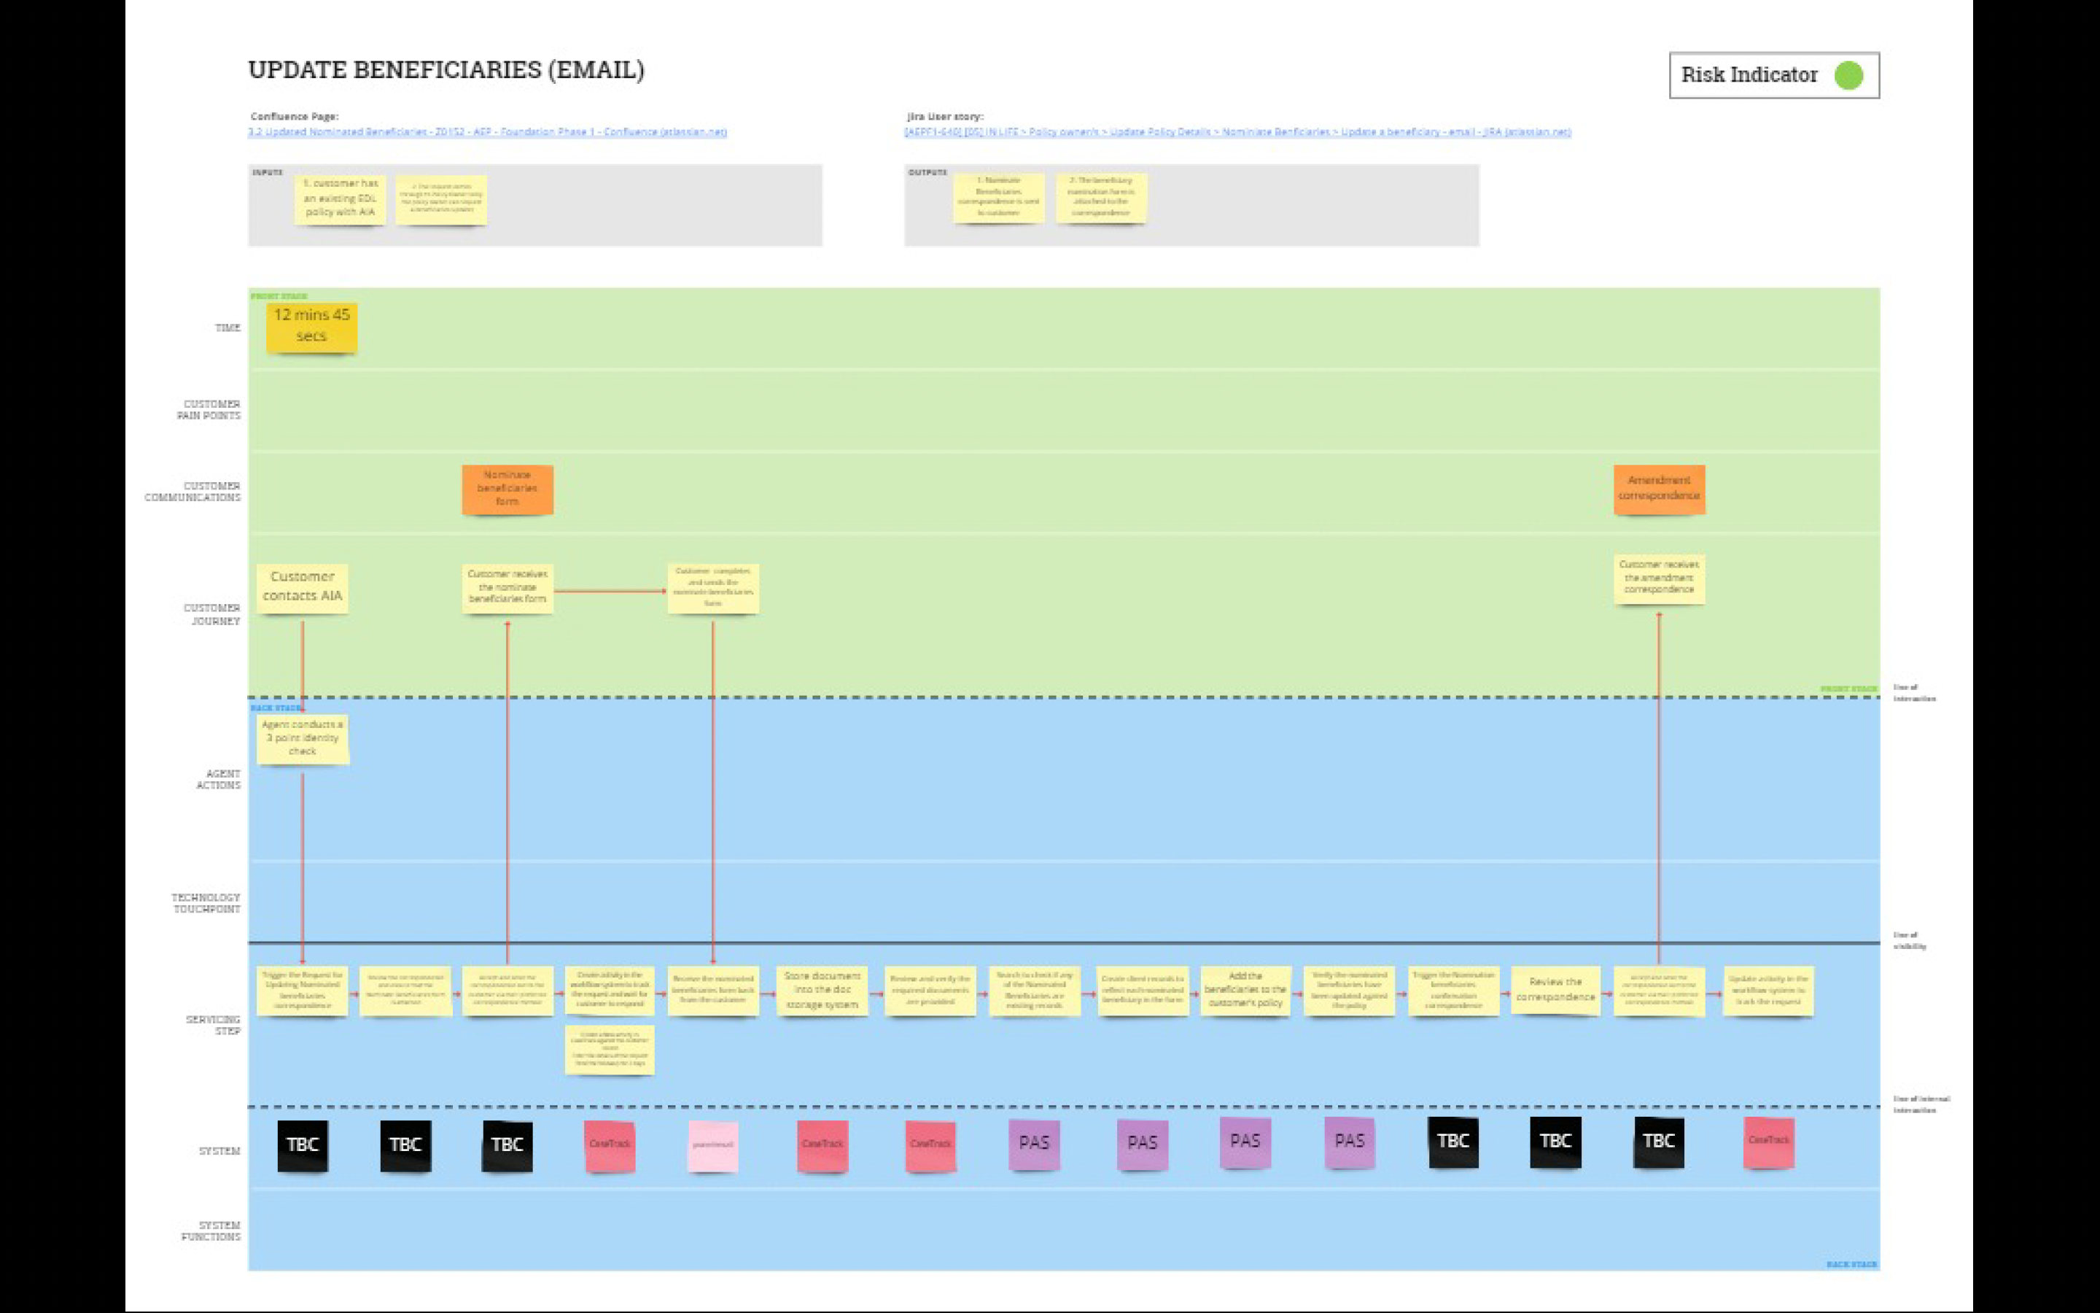Select the '12 mins 45 secs' time sticky

point(311,327)
